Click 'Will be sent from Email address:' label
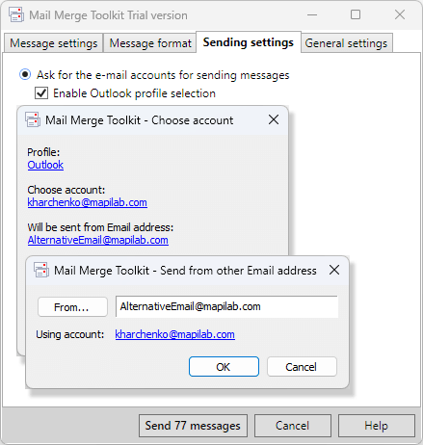The width and height of the screenshot is (423, 445). 100,227
